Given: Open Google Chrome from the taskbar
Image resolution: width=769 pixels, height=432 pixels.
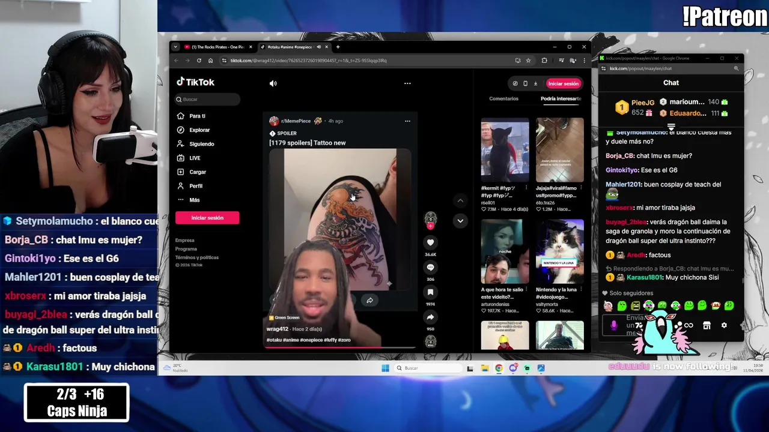Looking at the screenshot, I should tap(499, 368).
